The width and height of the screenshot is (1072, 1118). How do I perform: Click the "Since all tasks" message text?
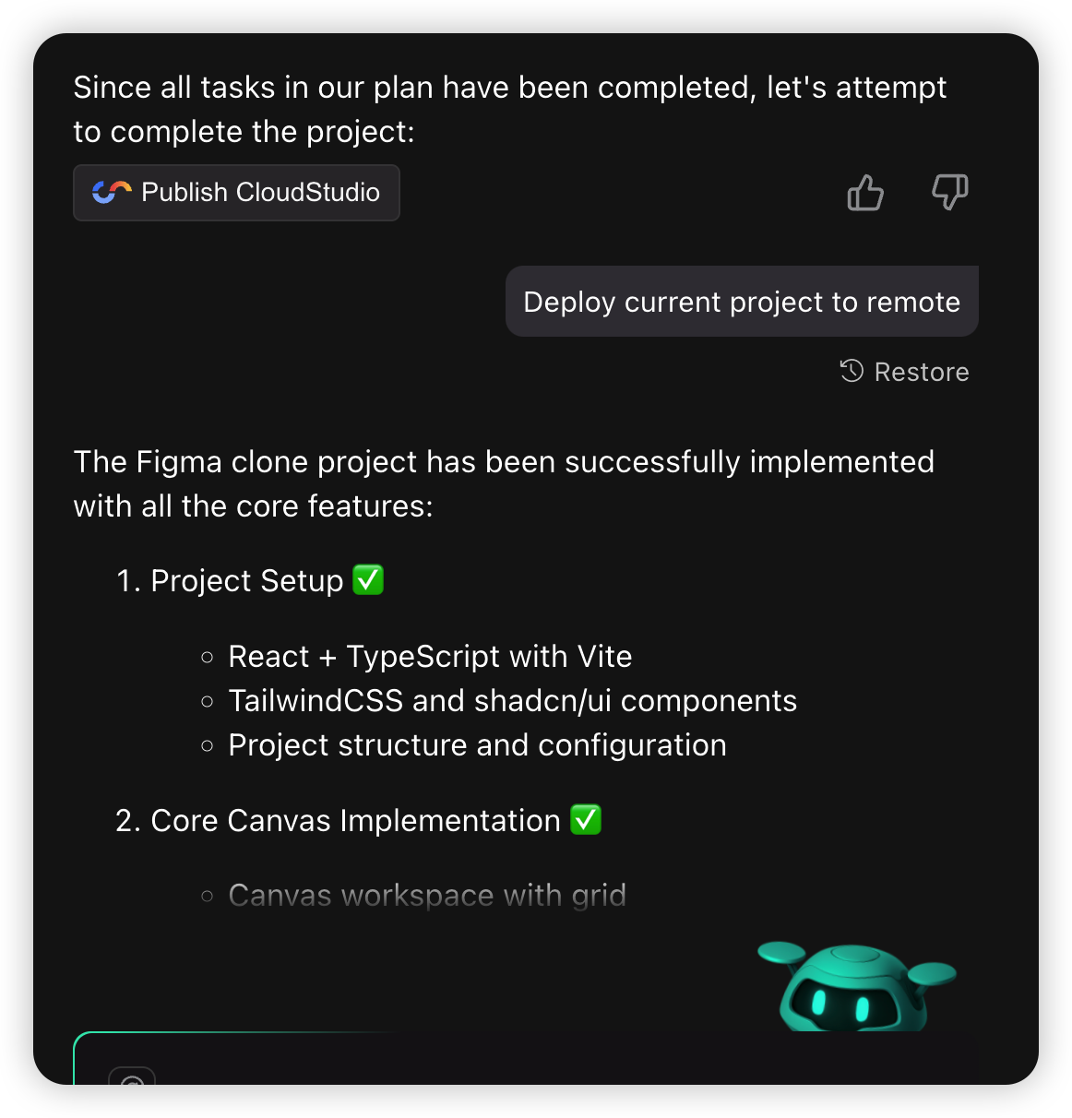(x=509, y=109)
